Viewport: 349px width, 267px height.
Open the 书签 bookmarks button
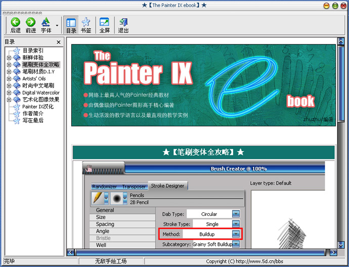(86, 25)
